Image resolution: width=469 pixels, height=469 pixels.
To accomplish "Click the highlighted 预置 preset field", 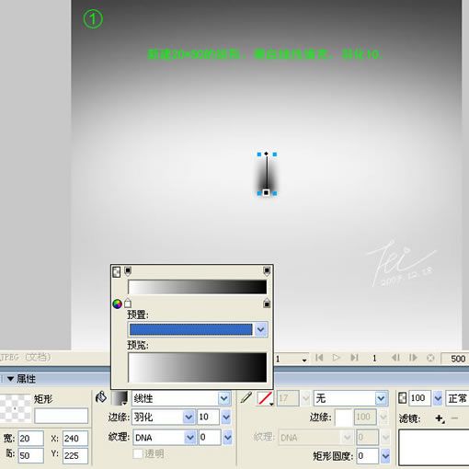I will pyautogui.click(x=191, y=329).
